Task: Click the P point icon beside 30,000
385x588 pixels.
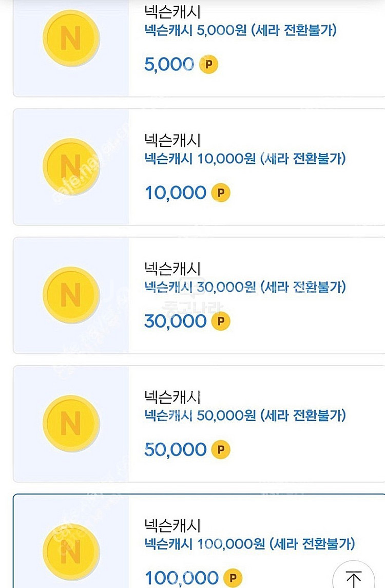Action: [x=221, y=321]
